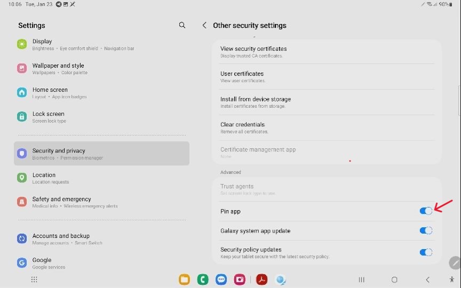Open Safety and emergency settings
Screen dimensions: 461x288
click(x=101, y=202)
